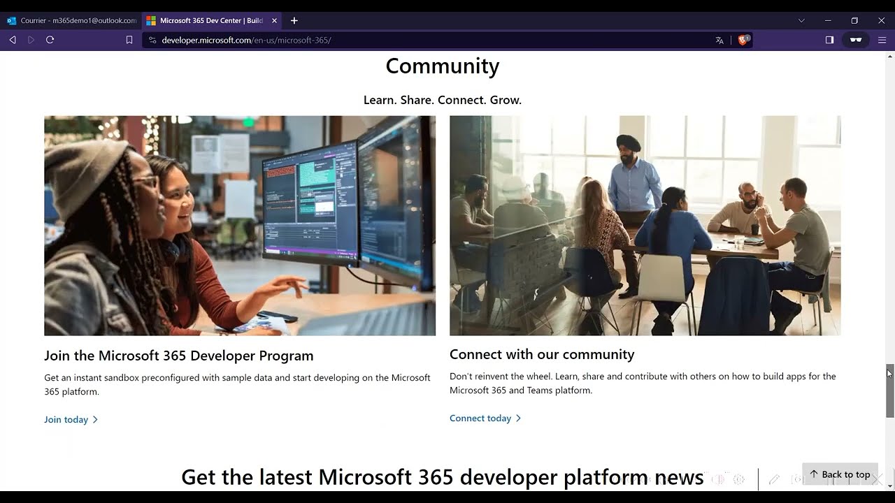Open Brave Shields lion icon
The image size is (895, 503).
(x=743, y=40)
